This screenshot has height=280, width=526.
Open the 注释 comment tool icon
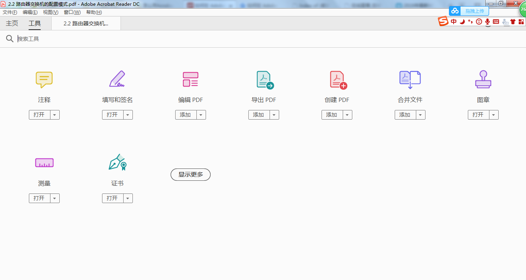pyautogui.click(x=44, y=80)
